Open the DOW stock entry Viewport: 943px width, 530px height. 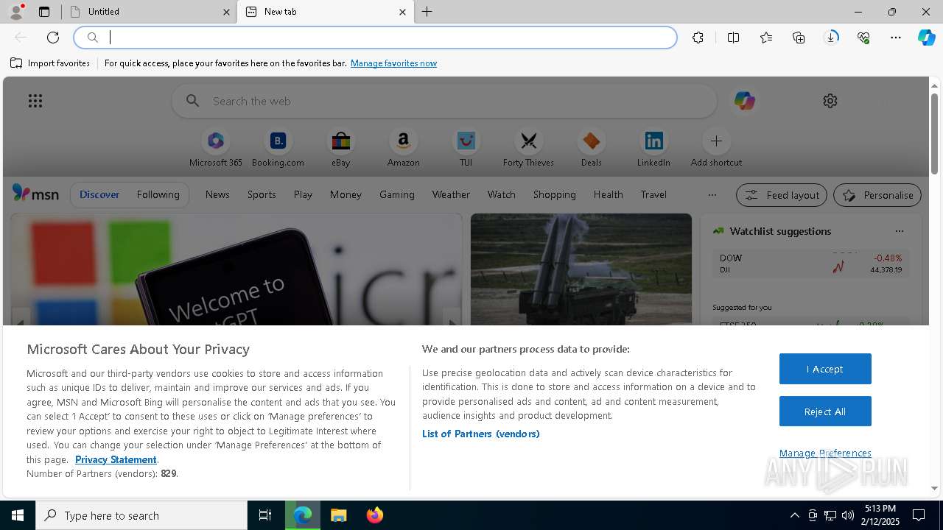pos(810,264)
